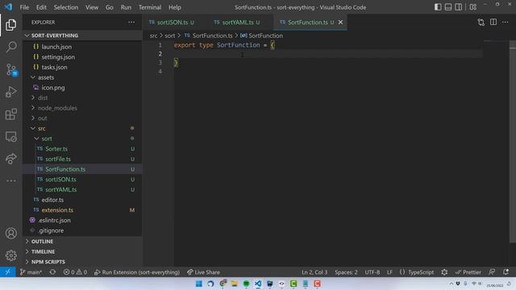Open the Terminal menu
Screen dimensions: 516x290
[150, 7]
